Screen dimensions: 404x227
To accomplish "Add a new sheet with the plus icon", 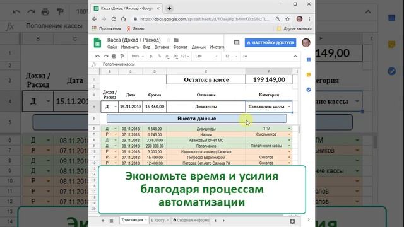I will click(x=103, y=221).
